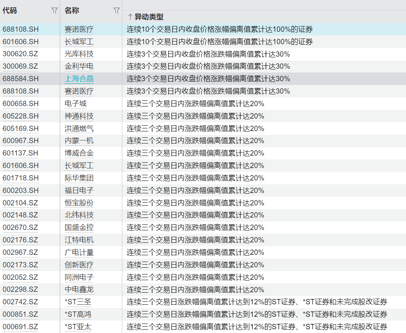The image size is (406, 333).
Task: Click the stock name 北纬科技
Action: pos(79,215)
